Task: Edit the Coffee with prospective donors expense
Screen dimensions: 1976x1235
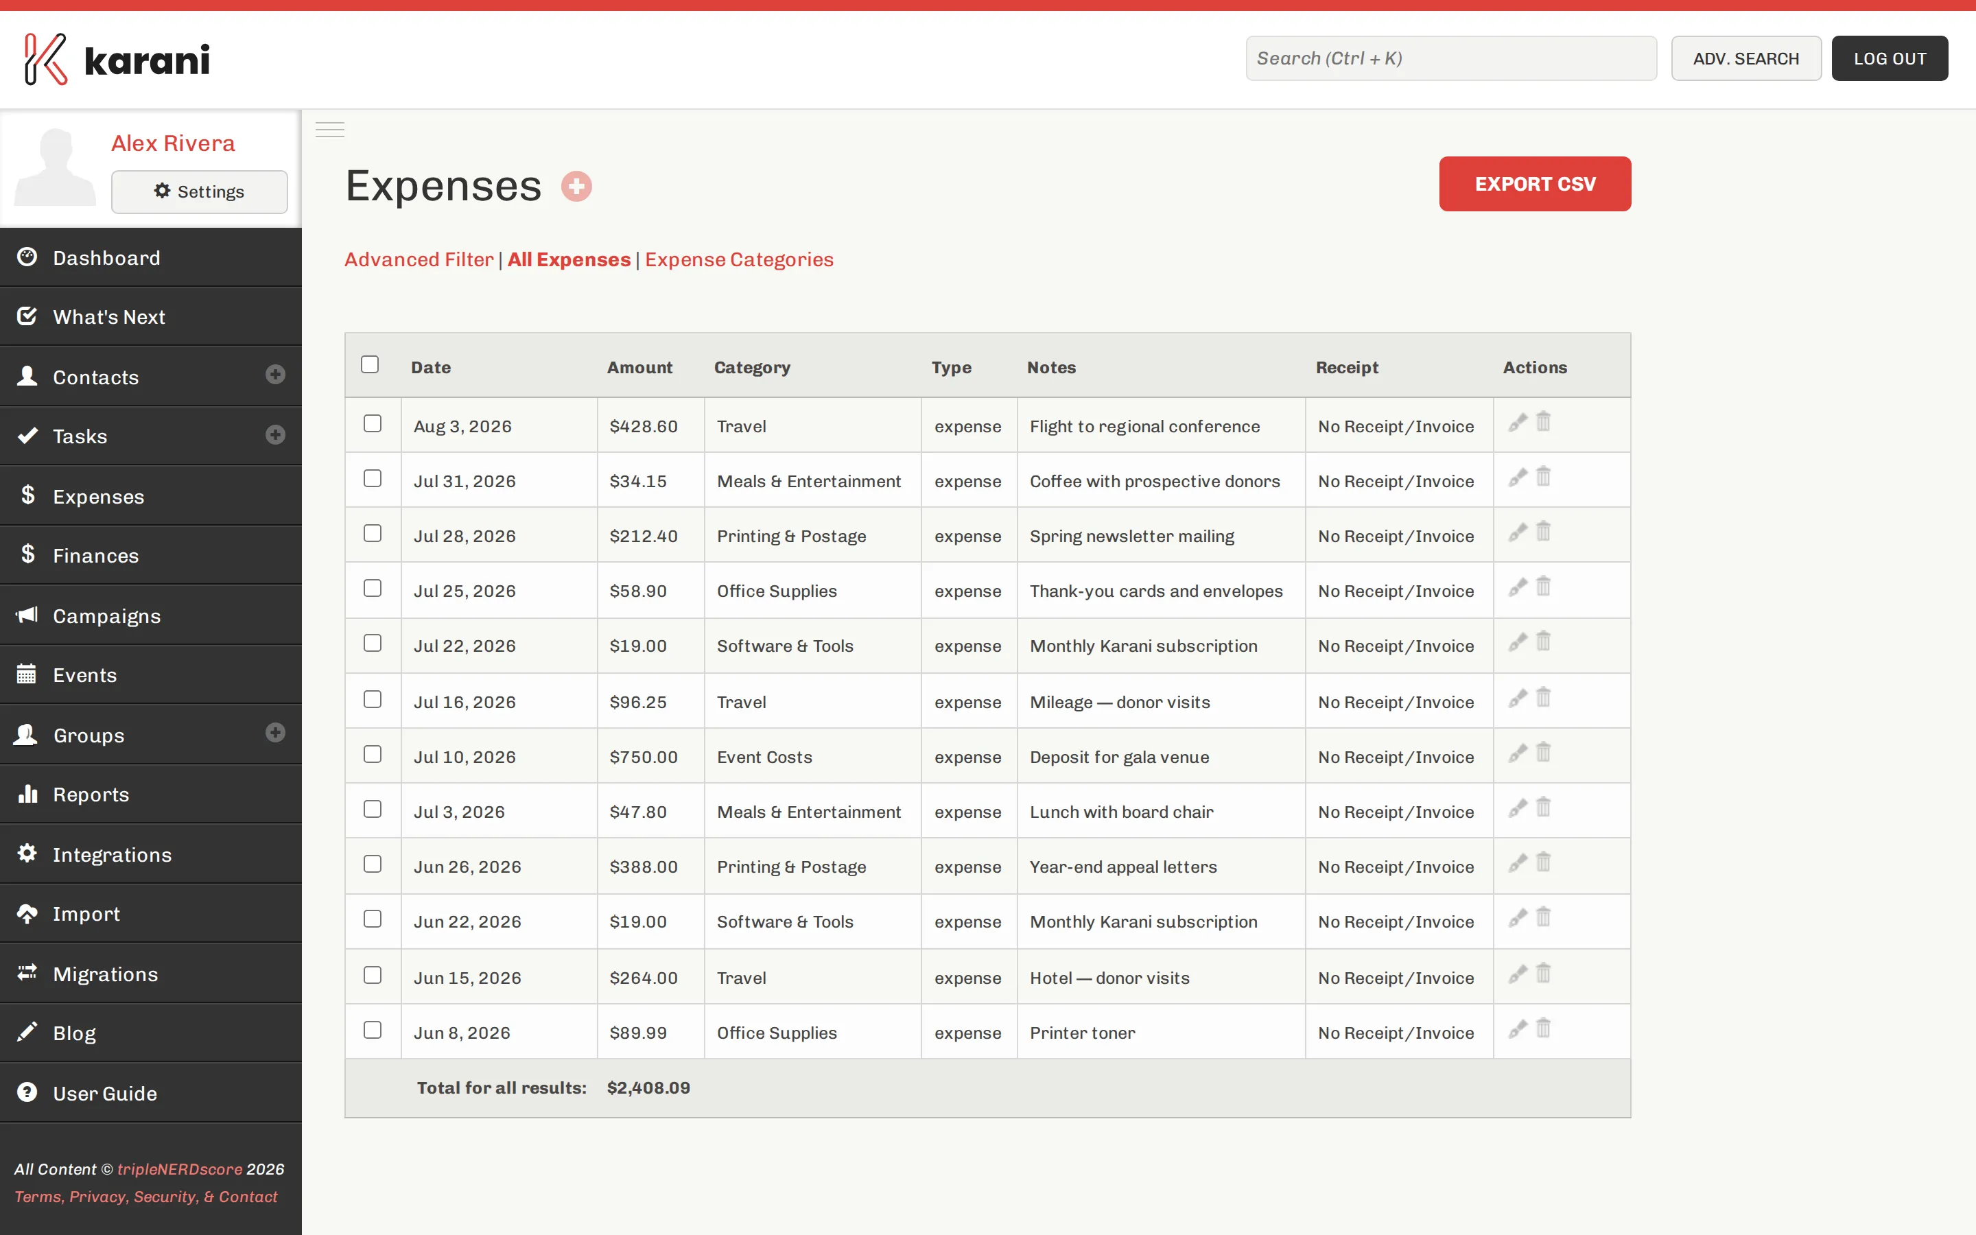Action: [1517, 478]
